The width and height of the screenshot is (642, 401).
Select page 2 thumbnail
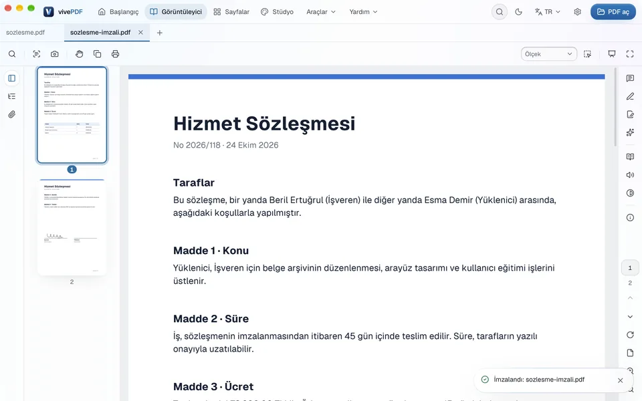coord(72,227)
